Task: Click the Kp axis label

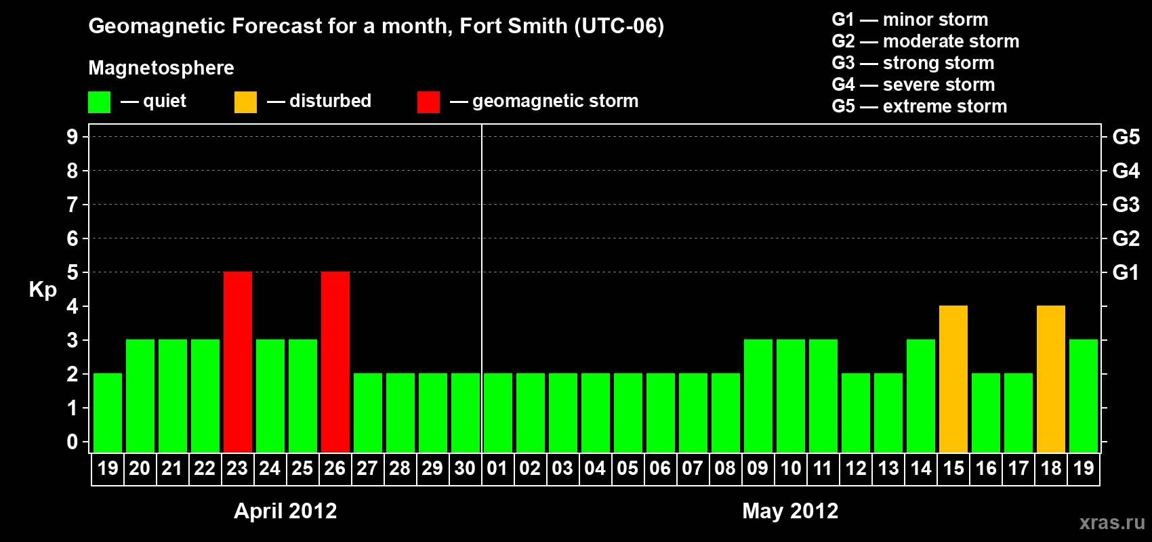Action: [x=43, y=290]
